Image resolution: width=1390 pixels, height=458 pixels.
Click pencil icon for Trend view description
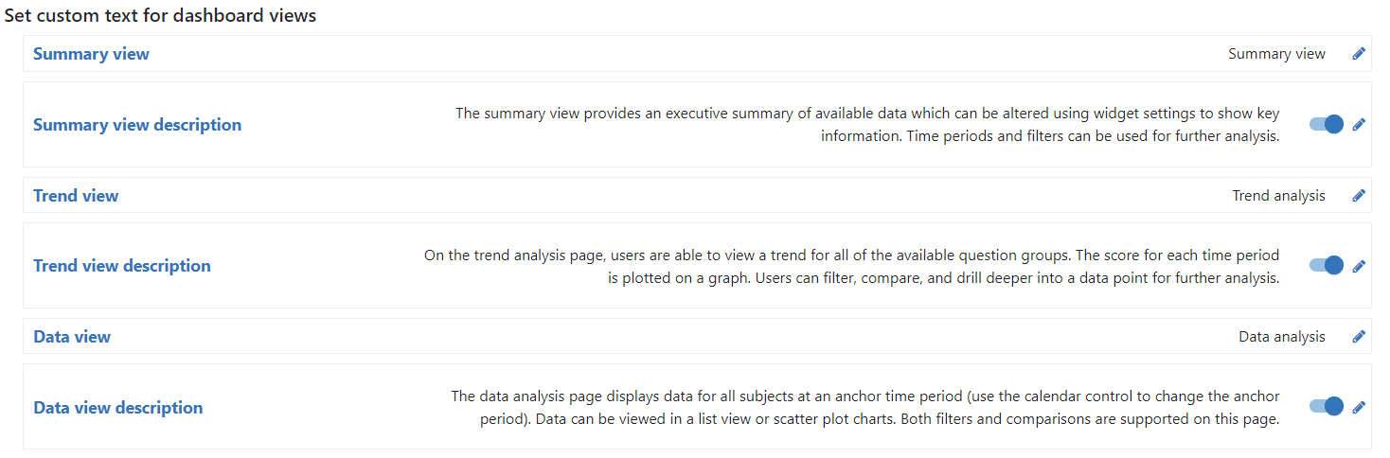(1359, 266)
